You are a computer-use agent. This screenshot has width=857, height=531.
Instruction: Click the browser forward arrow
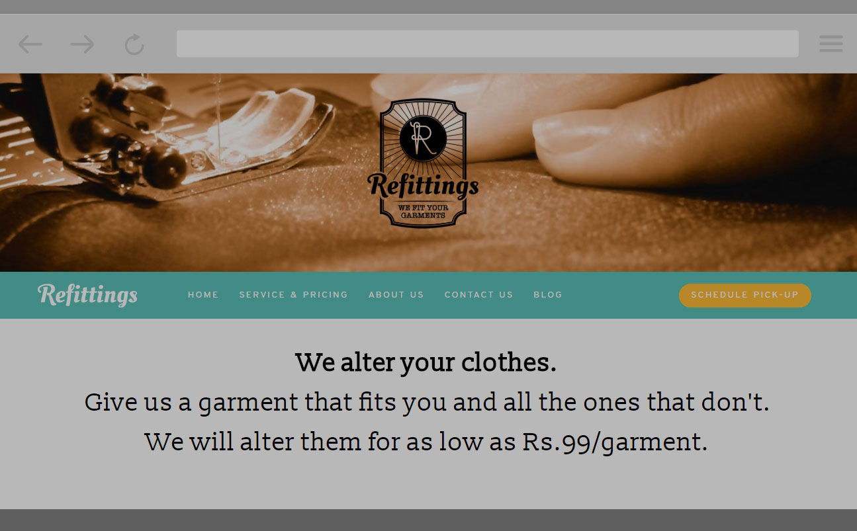tap(82, 44)
